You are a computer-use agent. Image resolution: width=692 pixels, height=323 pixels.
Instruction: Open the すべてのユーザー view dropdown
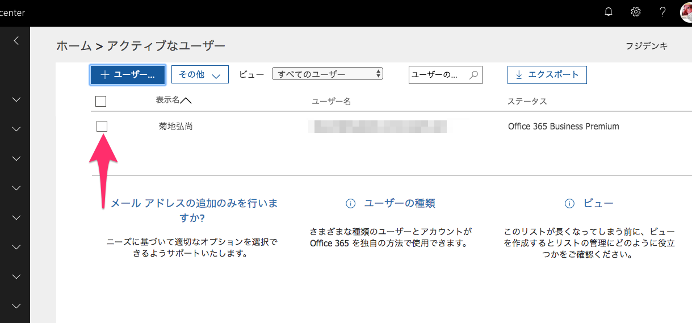pyautogui.click(x=328, y=74)
